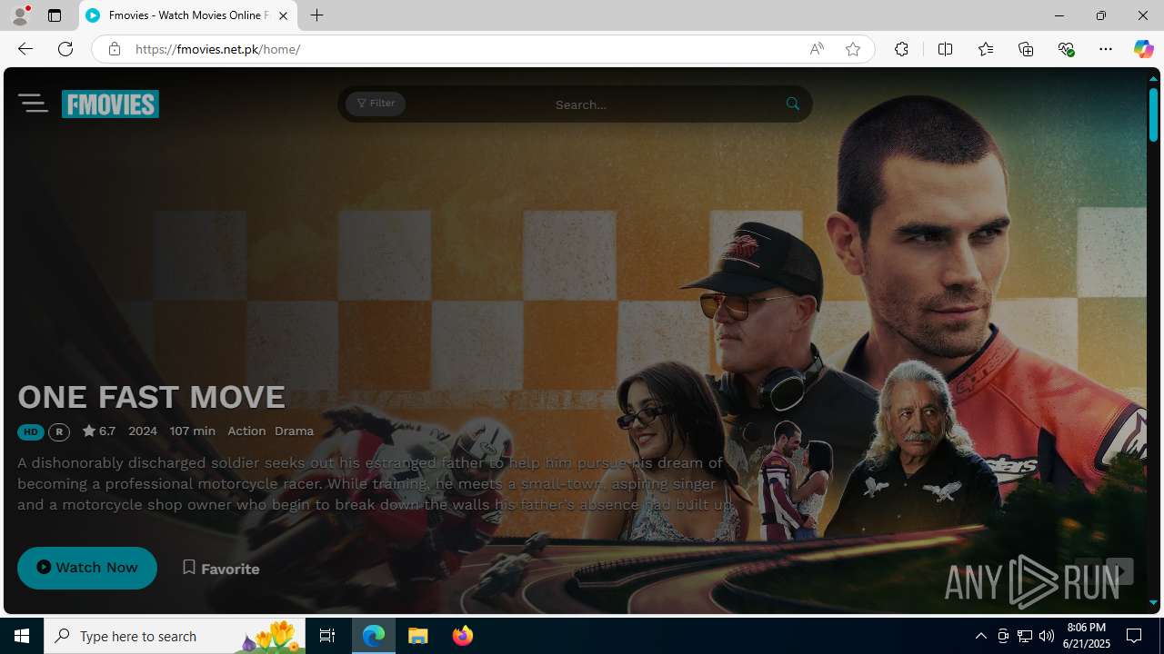Go to next slide arrow

[1119, 571]
